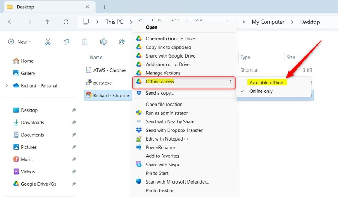Screen dimensions: 338x197
Task: Choose Add shortcut to Drive
Action: [184, 65]
